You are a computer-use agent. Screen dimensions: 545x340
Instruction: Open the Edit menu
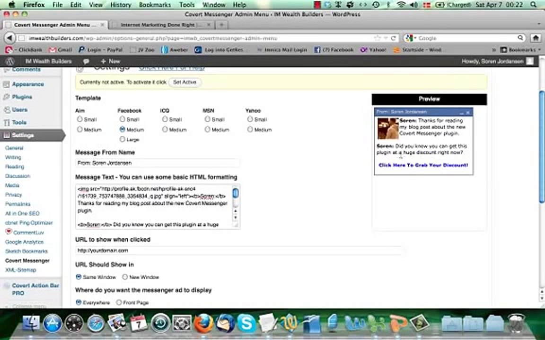(76, 5)
